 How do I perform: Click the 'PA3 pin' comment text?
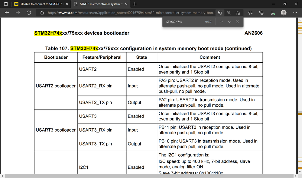click(x=209, y=86)
